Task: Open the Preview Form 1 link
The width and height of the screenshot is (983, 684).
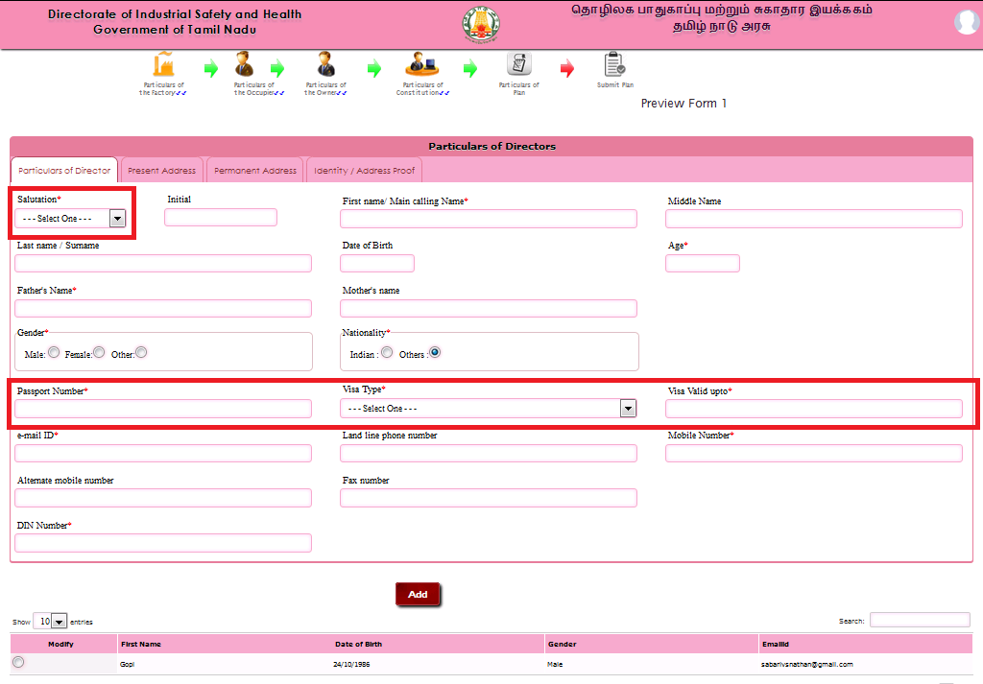Action: (683, 104)
